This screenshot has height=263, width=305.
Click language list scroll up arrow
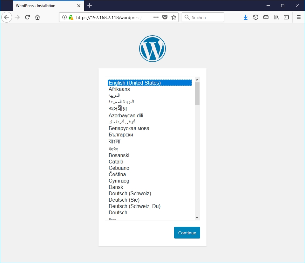(x=197, y=80)
